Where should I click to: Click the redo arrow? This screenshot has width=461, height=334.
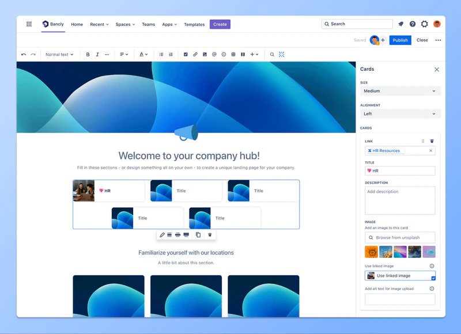click(33, 54)
